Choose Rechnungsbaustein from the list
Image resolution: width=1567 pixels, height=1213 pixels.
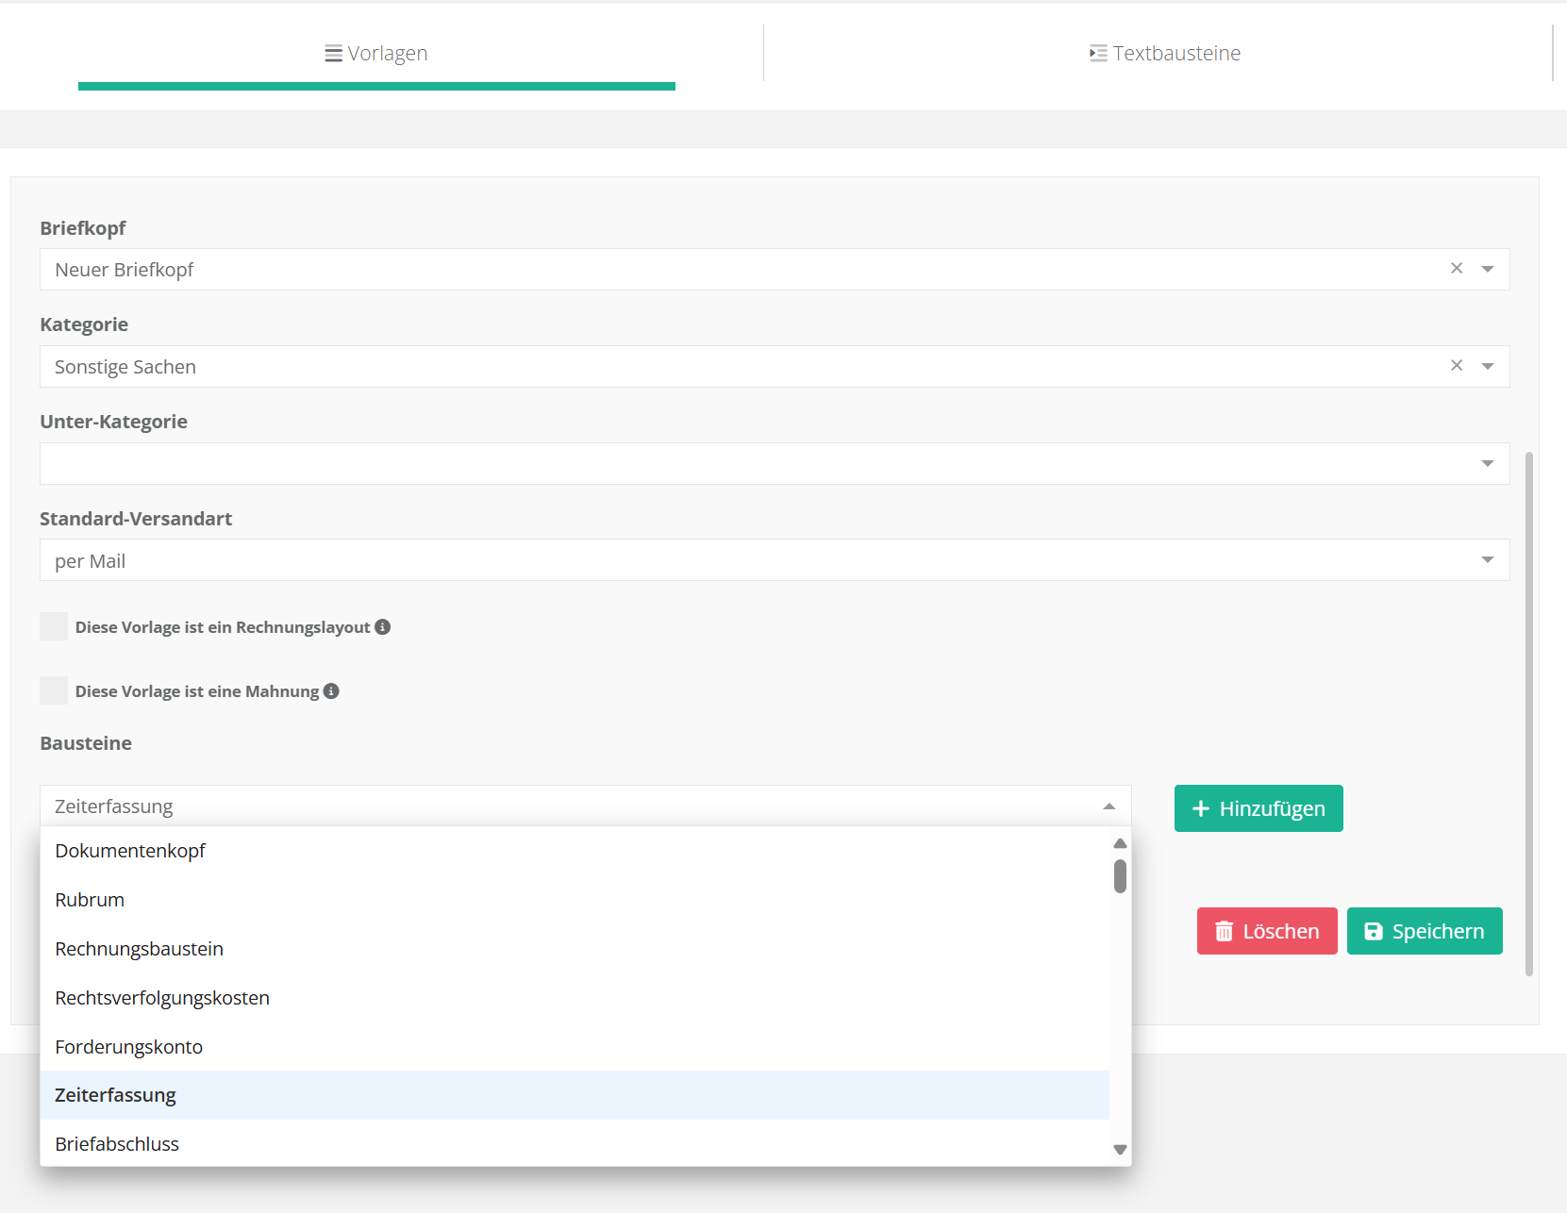(140, 949)
